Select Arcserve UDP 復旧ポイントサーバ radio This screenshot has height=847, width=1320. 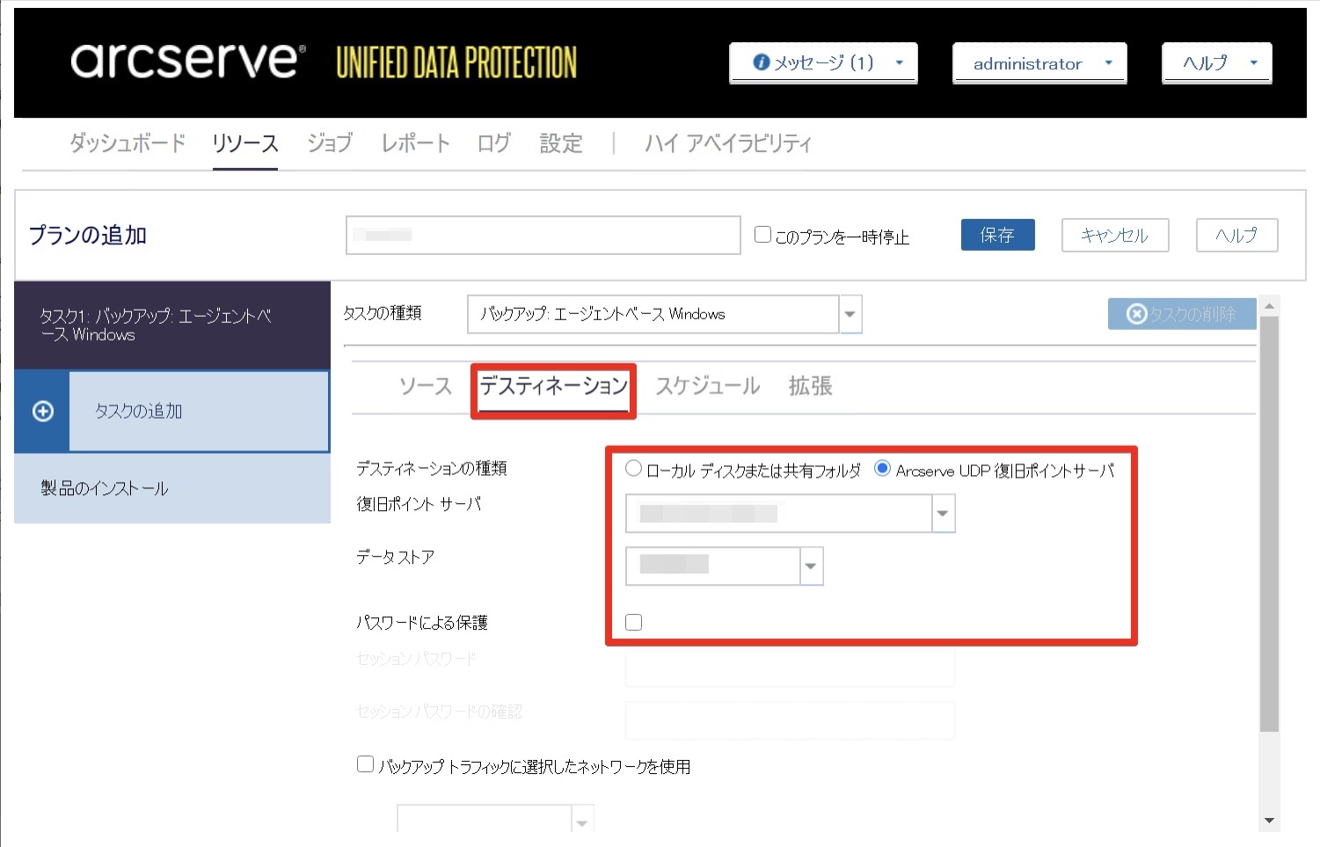pos(882,469)
